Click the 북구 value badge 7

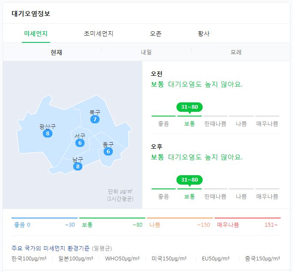coord(95,119)
